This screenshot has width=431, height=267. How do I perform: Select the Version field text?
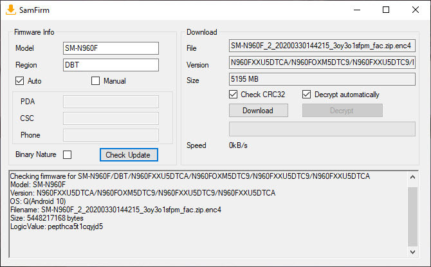pos(322,62)
